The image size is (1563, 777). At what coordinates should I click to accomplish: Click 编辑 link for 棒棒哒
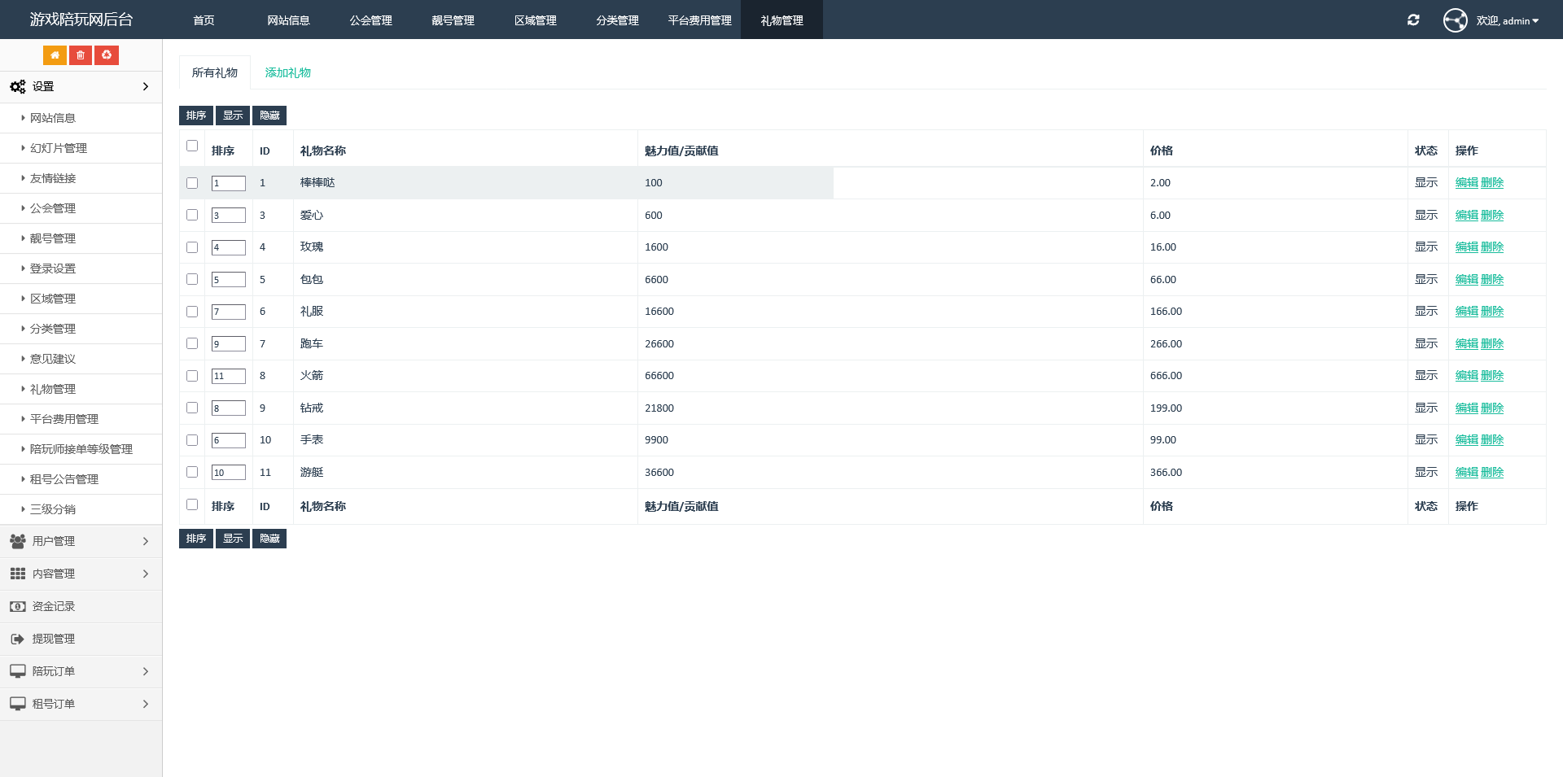coord(1467,183)
